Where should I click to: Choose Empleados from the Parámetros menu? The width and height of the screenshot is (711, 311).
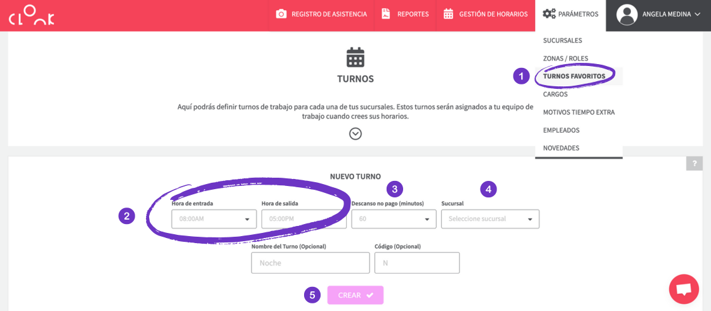tap(561, 130)
